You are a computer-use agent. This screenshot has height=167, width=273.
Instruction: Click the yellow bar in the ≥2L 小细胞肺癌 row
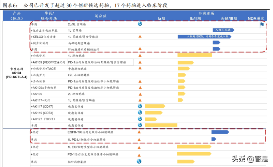pyautogui.click(x=182, y=75)
